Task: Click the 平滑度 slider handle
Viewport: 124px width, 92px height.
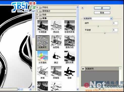Action: pyautogui.click(x=105, y=33)
